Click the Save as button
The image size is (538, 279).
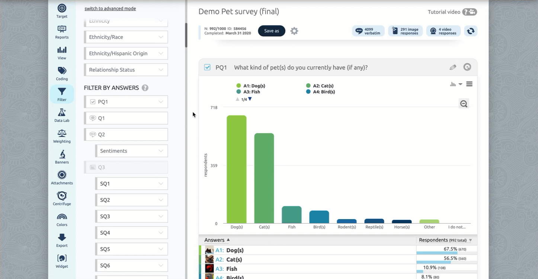(272, 31)
